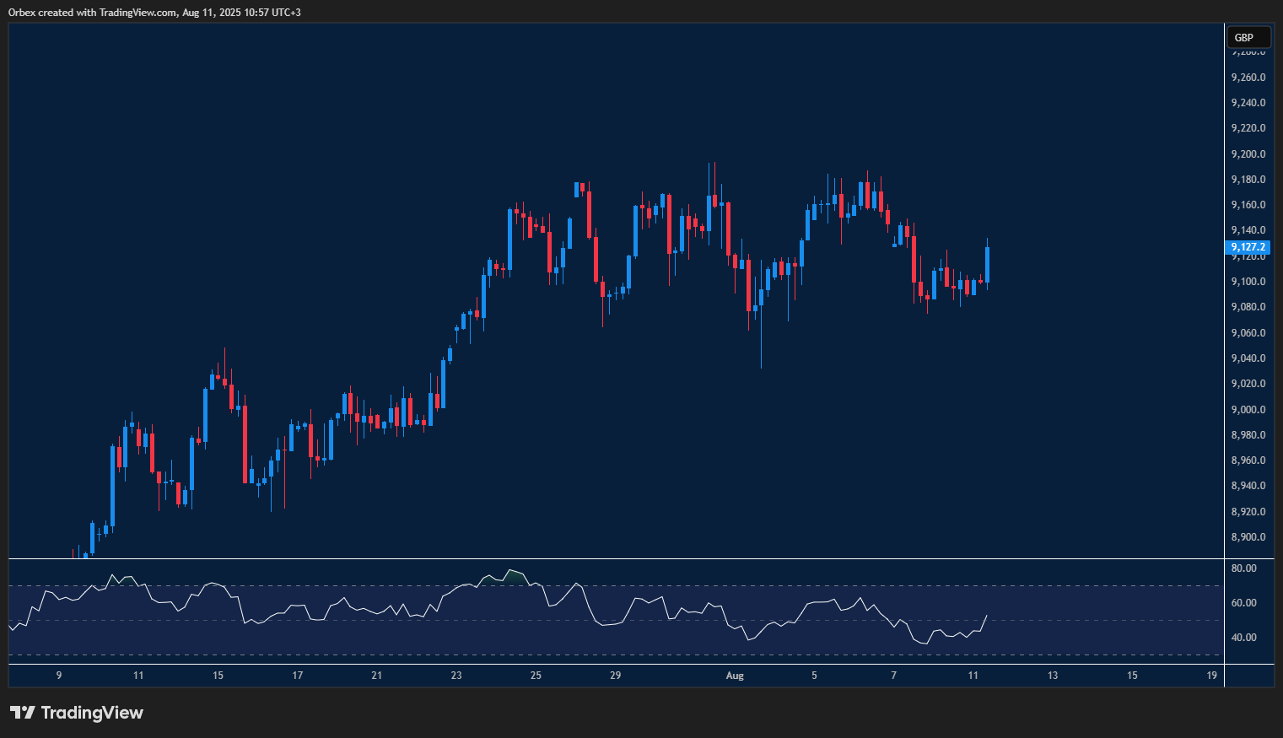Click the 9,240.0 price axis label
The width and height of the screenshot is (1283, 738).
pos(1248,103)
